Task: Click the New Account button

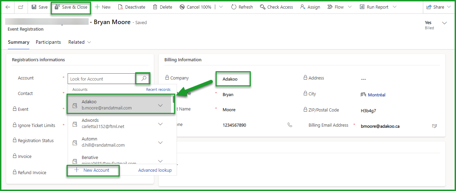Action: 92,170
